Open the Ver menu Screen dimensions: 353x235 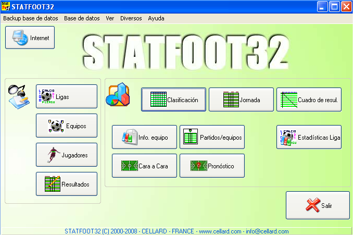point(110,18)
